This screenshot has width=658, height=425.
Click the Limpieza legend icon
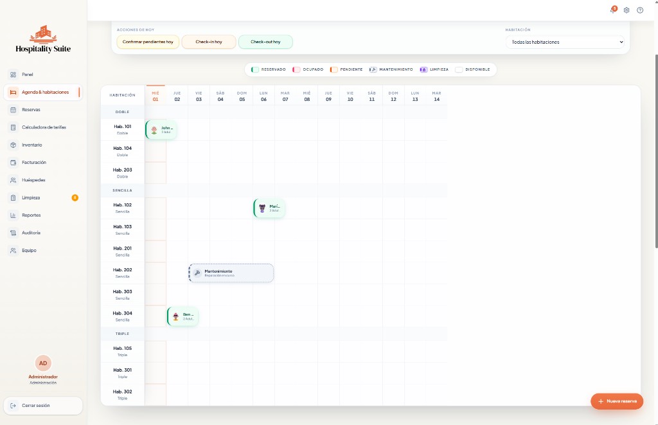click(x=423, y=69)
